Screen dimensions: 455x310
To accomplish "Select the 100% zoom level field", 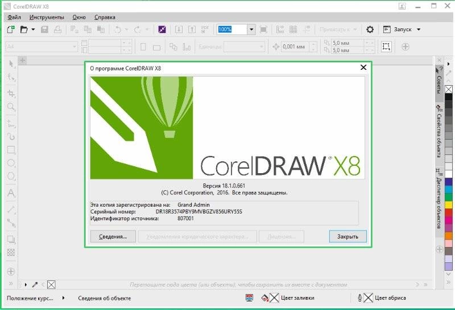I will click(232, 30).
